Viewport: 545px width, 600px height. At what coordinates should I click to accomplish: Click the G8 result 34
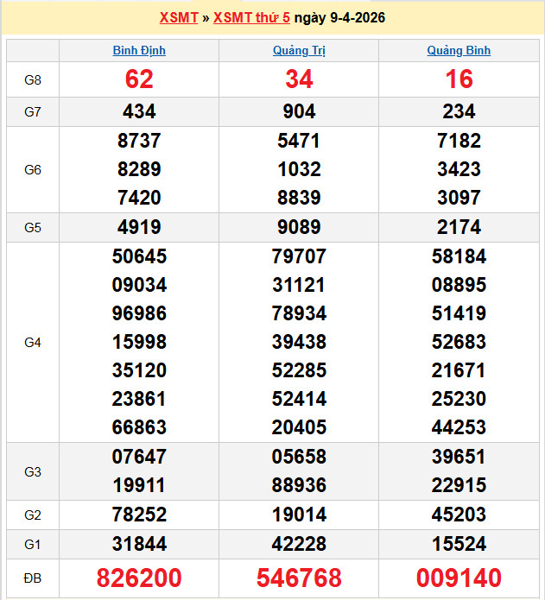(299, 79)
